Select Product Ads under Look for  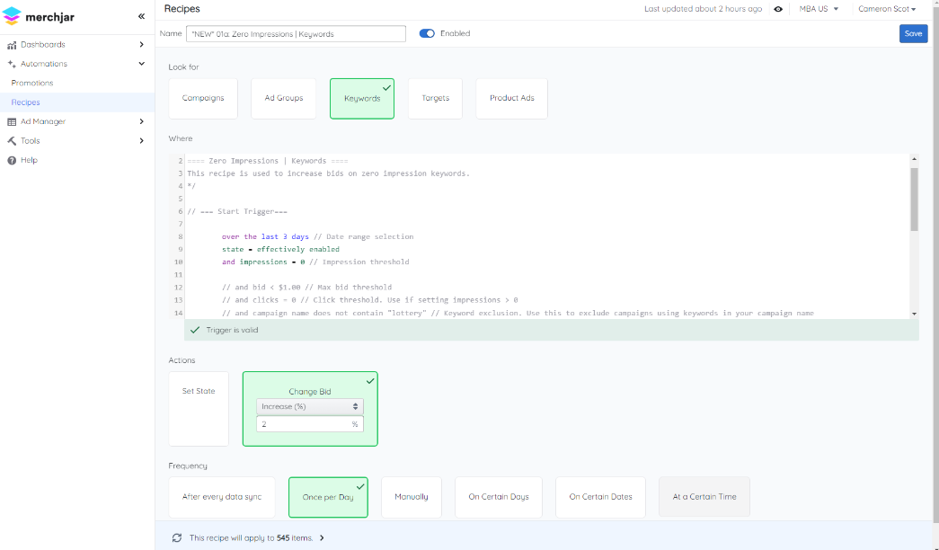point(512,98)
